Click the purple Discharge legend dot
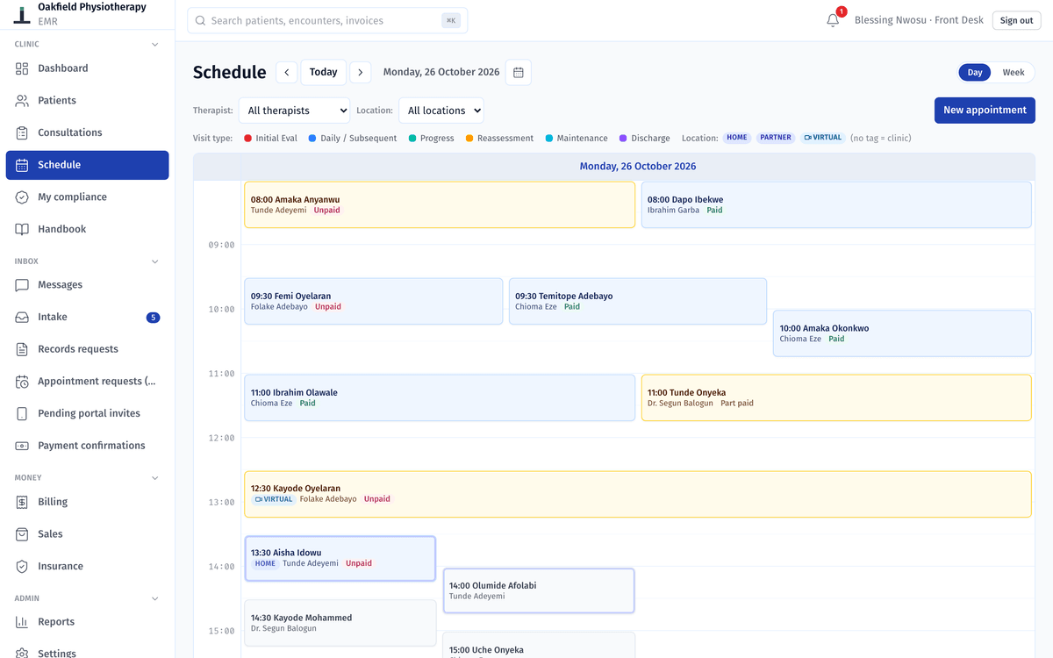Image resolution: width=1053 pixels, height=658 pixels. (x=623, y=139)
